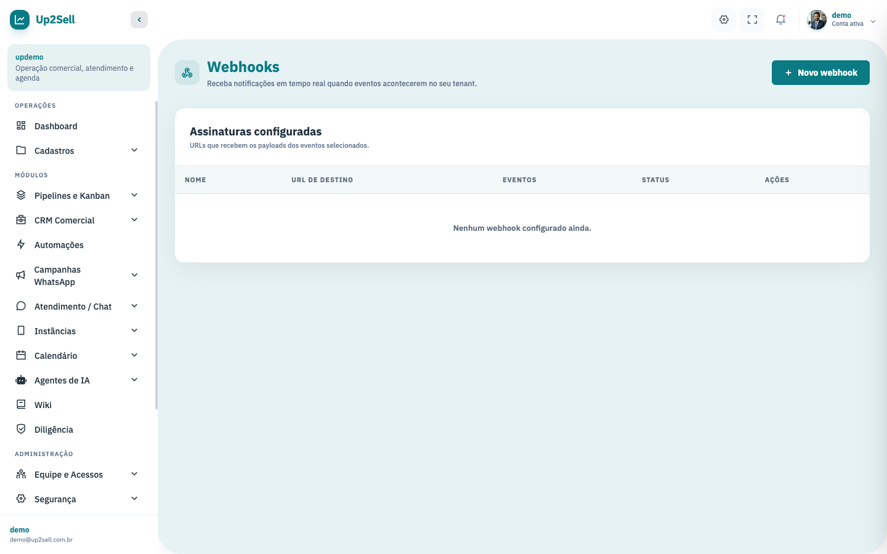Expand the Calendário chevron

click(134, 355)
